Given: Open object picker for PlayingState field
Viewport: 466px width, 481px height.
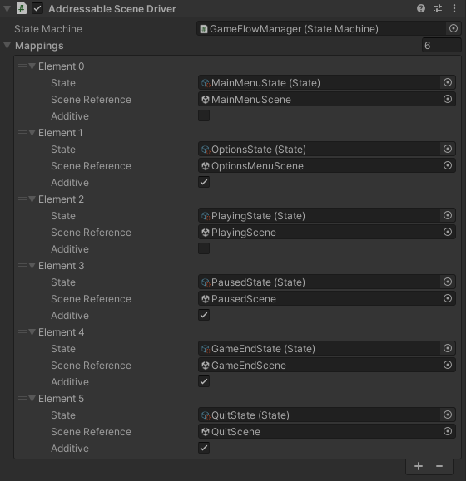Looking at the screenshot, I should [x=448, y=215].
